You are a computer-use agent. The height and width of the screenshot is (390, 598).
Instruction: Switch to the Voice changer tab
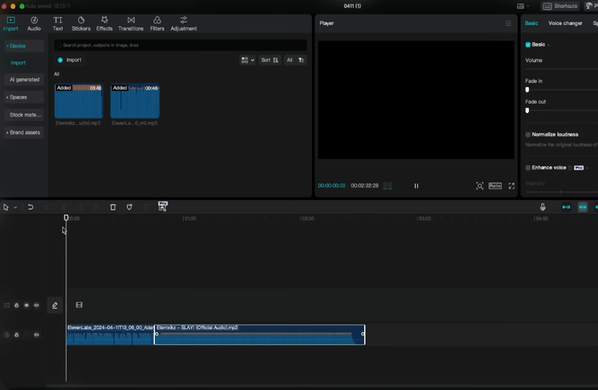(565, 23)
